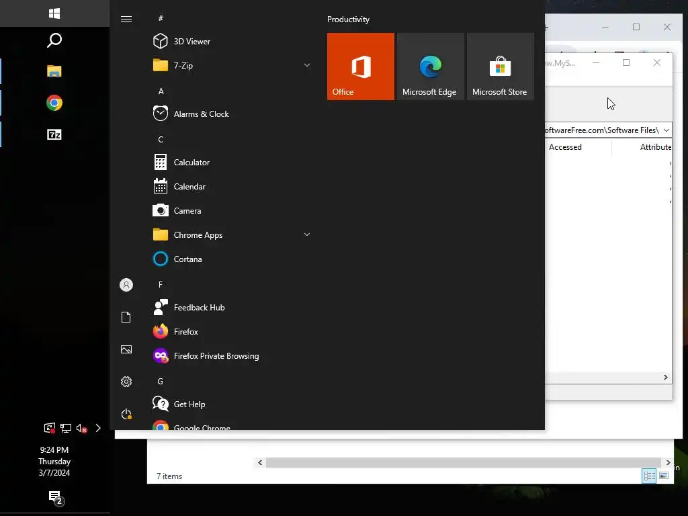Open the user account icon in Start

126,285
